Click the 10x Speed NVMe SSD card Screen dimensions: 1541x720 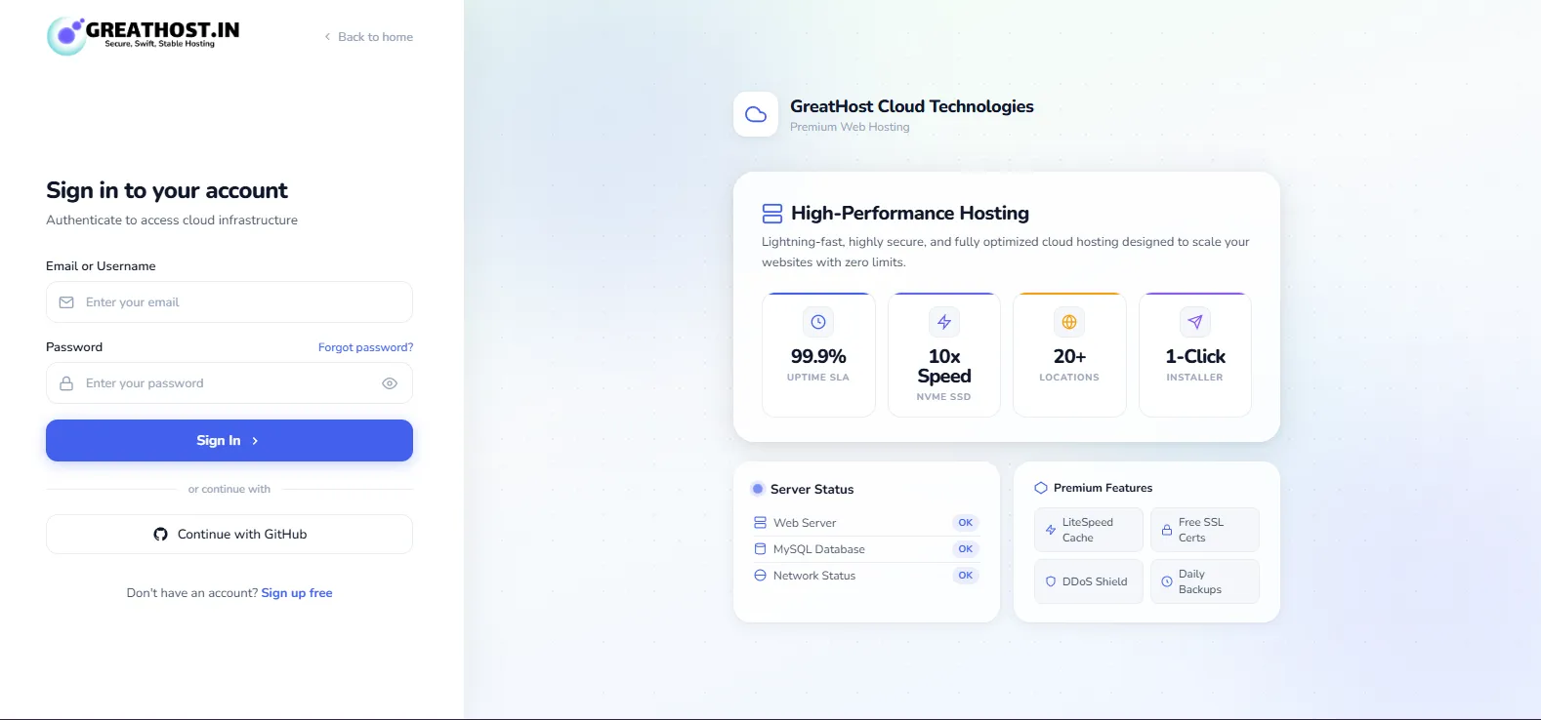coord(944,355)
